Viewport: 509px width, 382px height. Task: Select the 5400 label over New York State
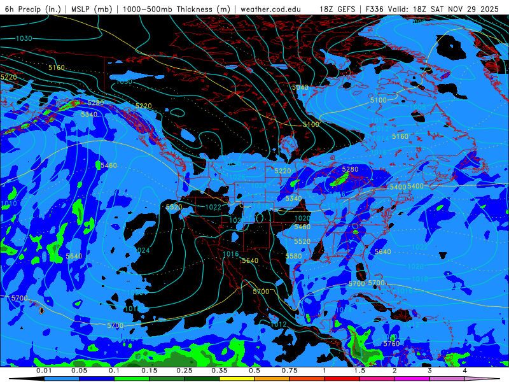tap(398, 187)
